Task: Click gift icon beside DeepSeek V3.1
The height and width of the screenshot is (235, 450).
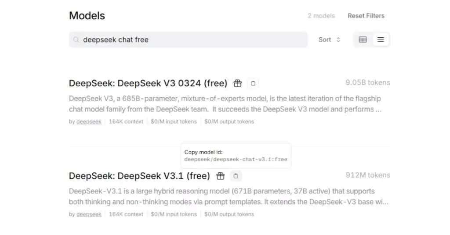Action: (221, 176)
